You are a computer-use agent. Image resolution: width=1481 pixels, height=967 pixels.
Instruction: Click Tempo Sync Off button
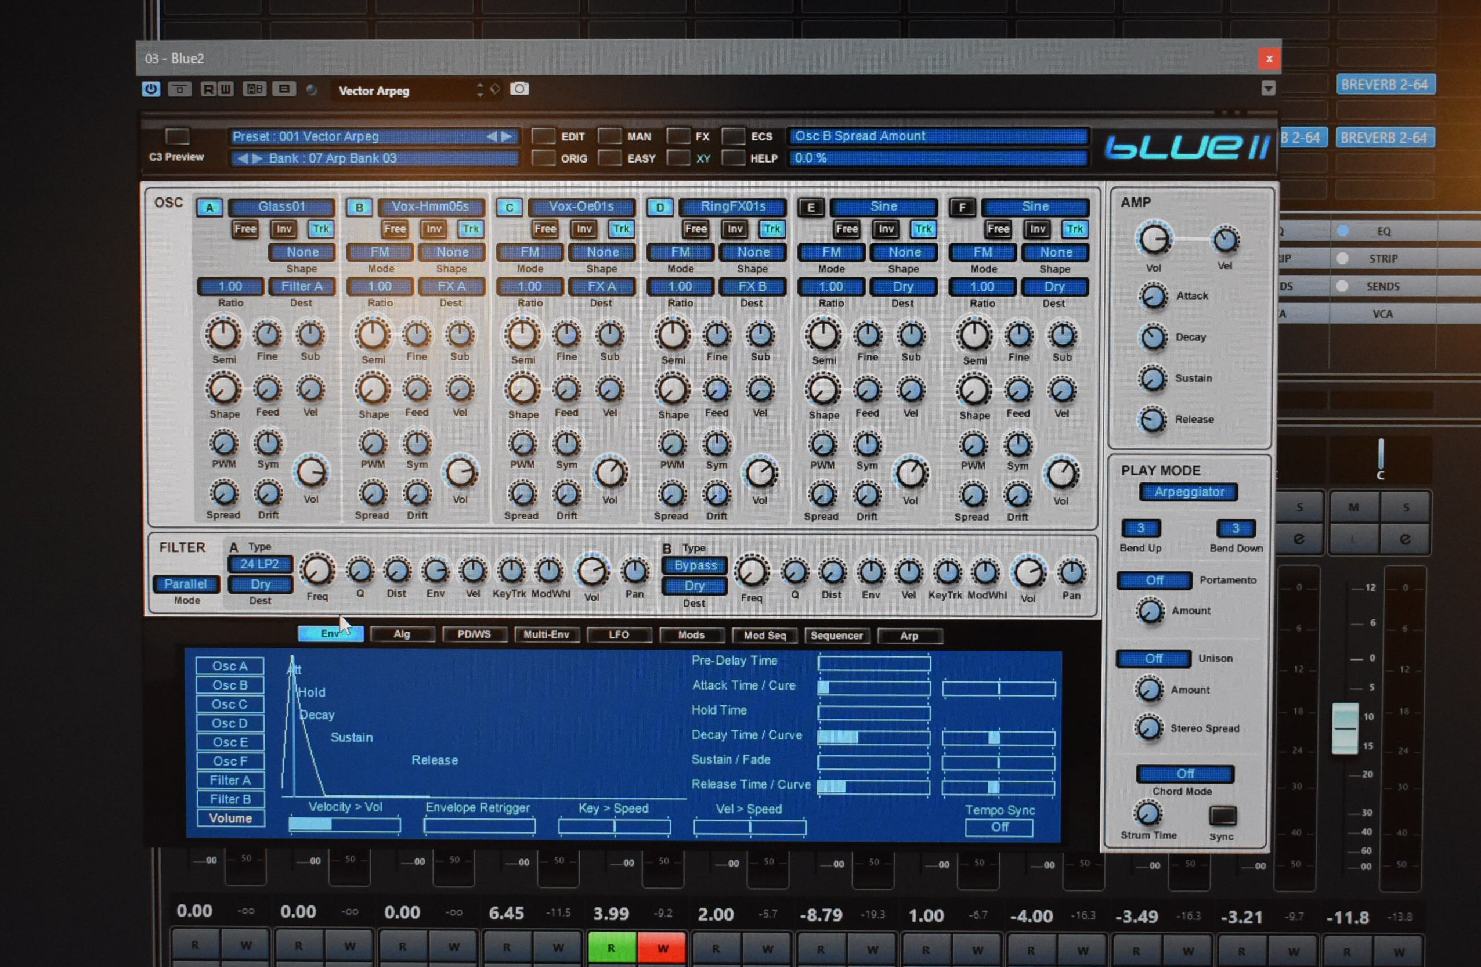[999, 828]
